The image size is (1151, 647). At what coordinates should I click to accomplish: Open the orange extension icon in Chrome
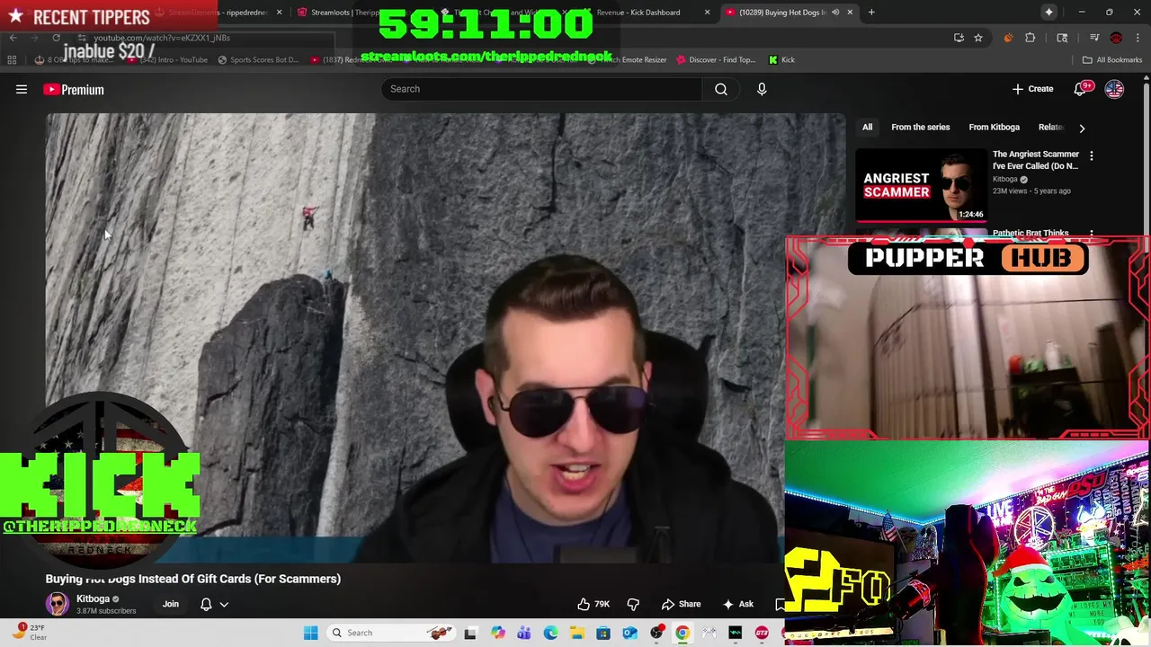click(1008, 38)
